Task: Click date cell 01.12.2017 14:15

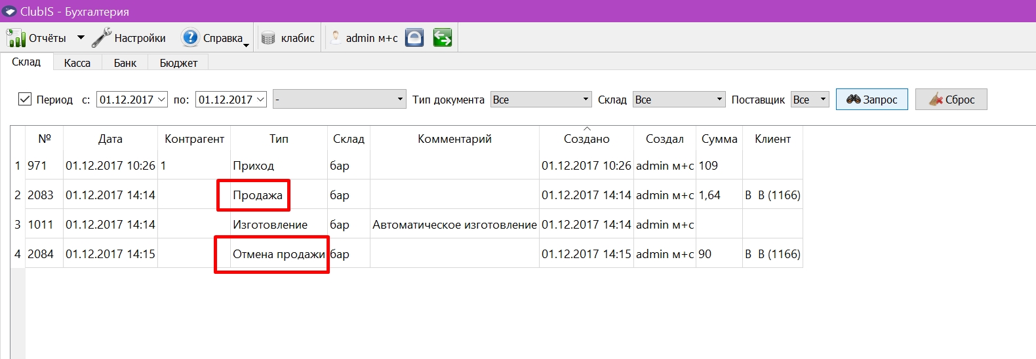Action: pyautogui.click(x=110, y=254)
